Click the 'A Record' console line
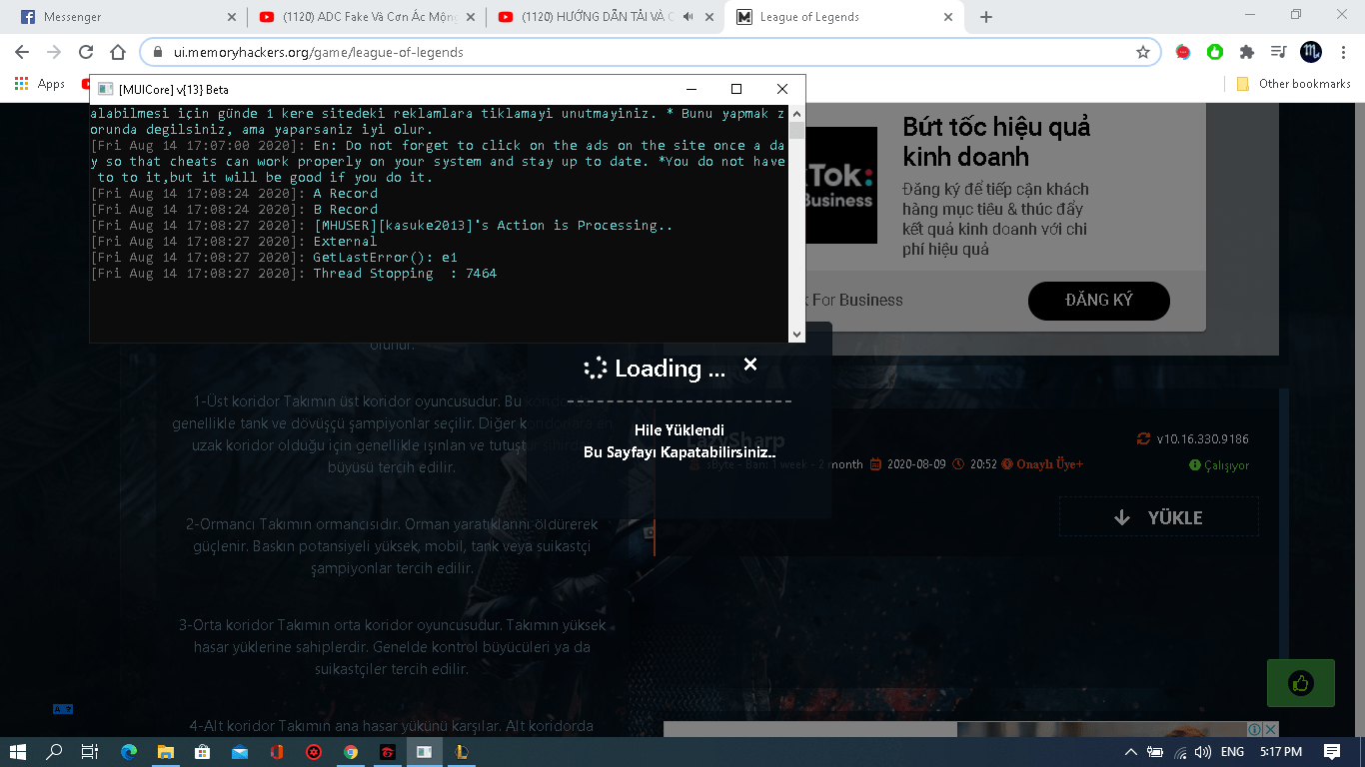Screen dimensions: 1365x767 coord(234,194)
